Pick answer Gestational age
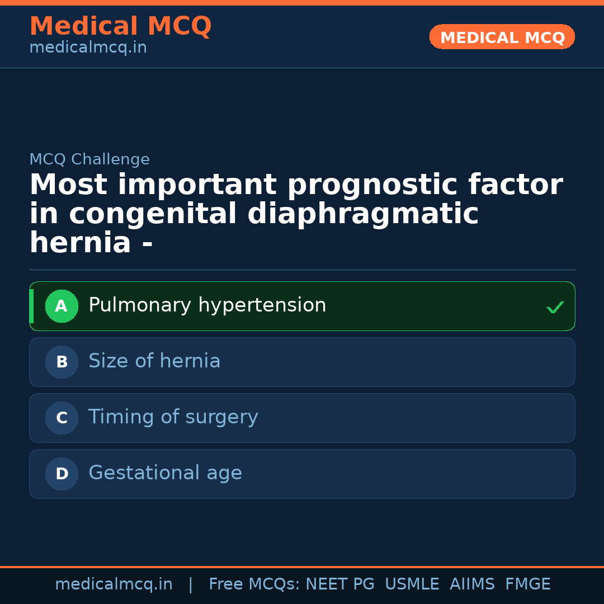 165,473
